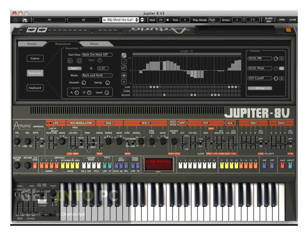Adjust the HPF CUT slider
The width and height of the screenshot is (308, 236).
tap(182, 142)
